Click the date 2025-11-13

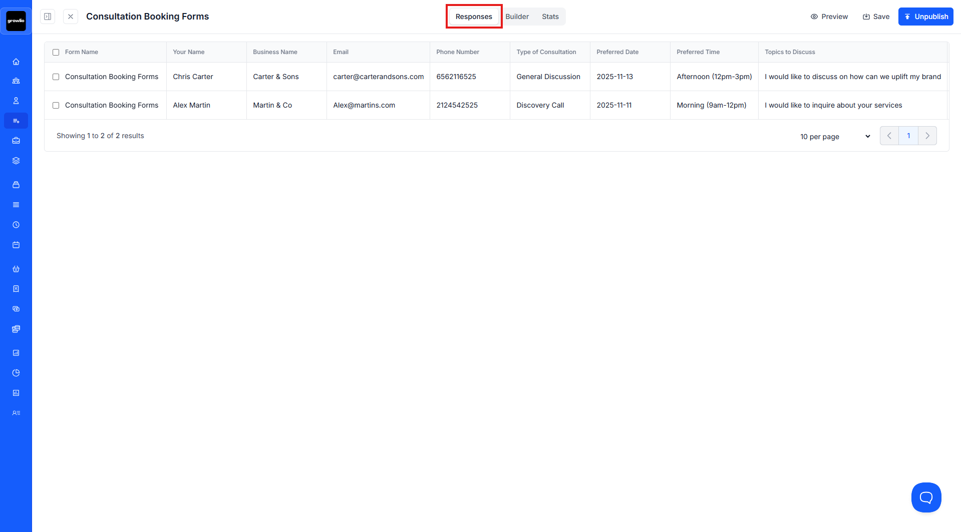coord(614,77)
